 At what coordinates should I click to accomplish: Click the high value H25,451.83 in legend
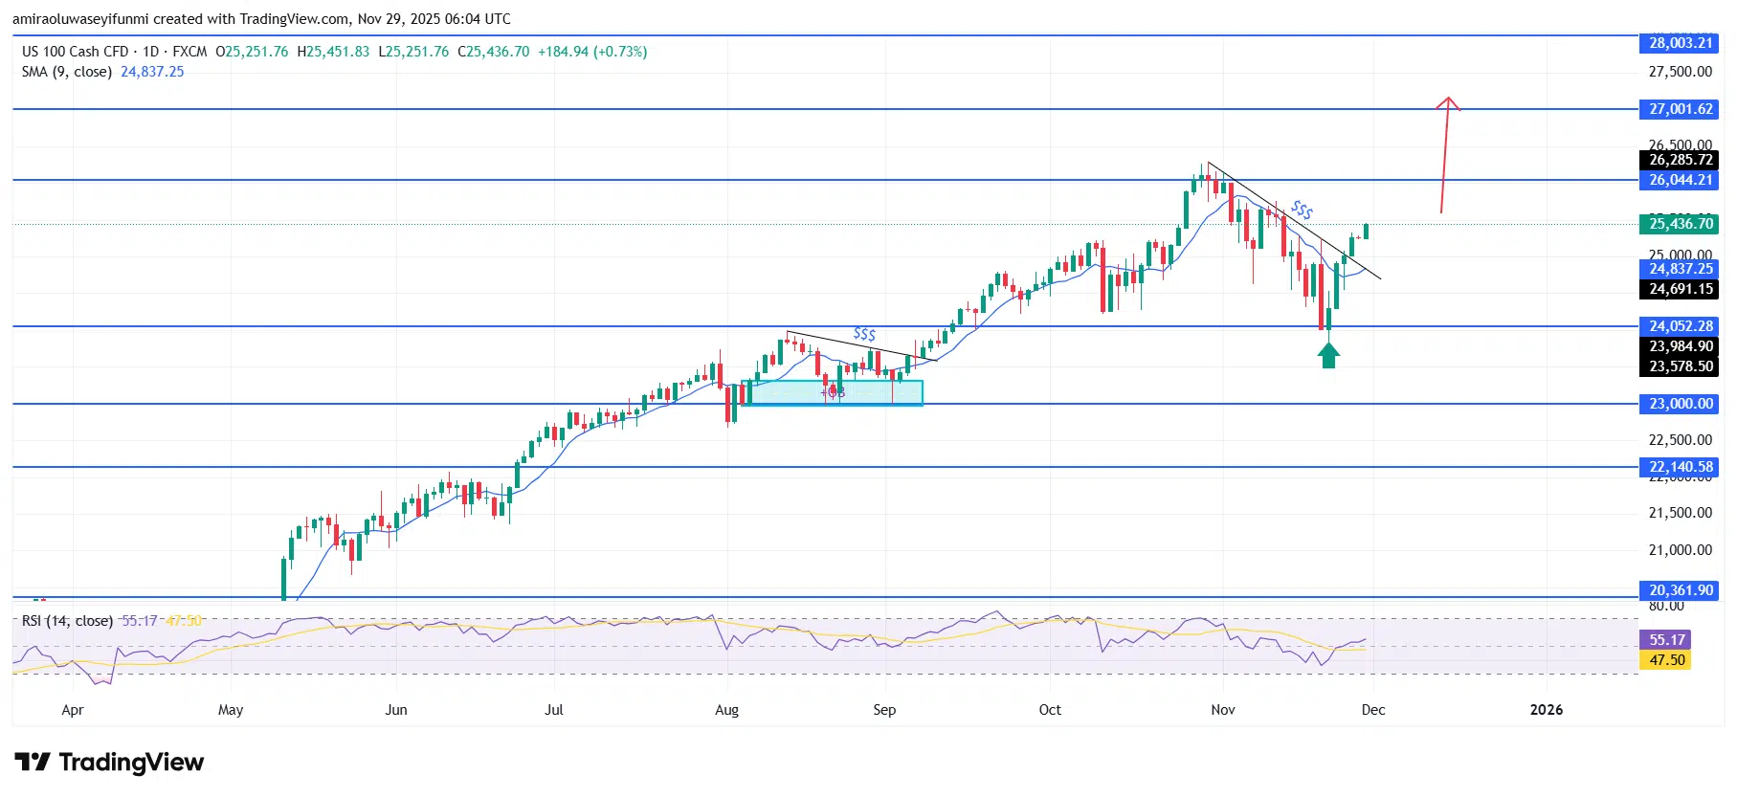pyautogui.click(x=333, y=52)
